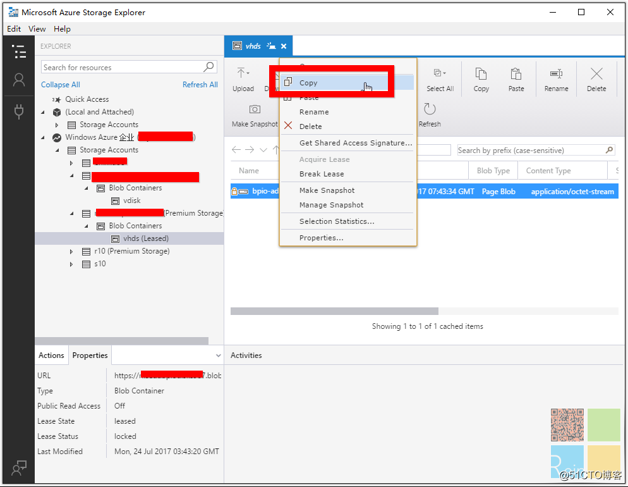This screenshot has width=628, height=487.
Task: Sort by the Blob Type column header
Action: (x=493, y=170)
